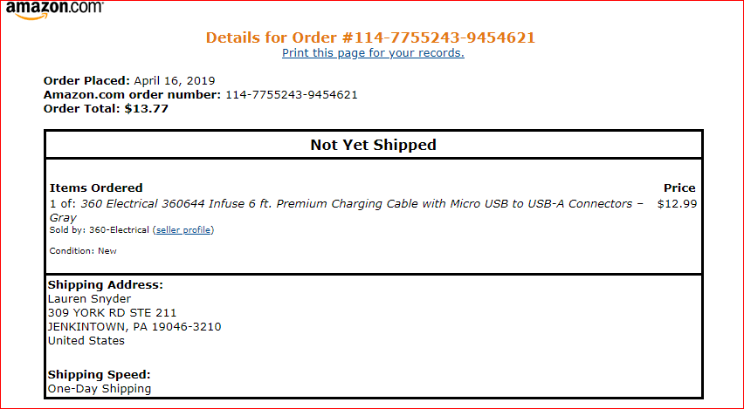The width and height of the screenshot is (744, 409).
Task: Click the 'Items Ordered' label
Action: [x=96, y=187]
